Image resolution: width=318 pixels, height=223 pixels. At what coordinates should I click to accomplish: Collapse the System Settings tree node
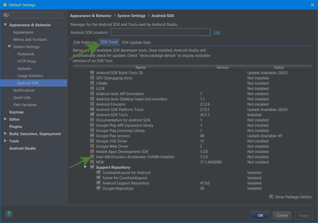[x=9, y=47]
